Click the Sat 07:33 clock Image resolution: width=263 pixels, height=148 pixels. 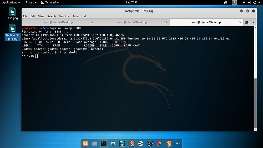coord(131,2)
